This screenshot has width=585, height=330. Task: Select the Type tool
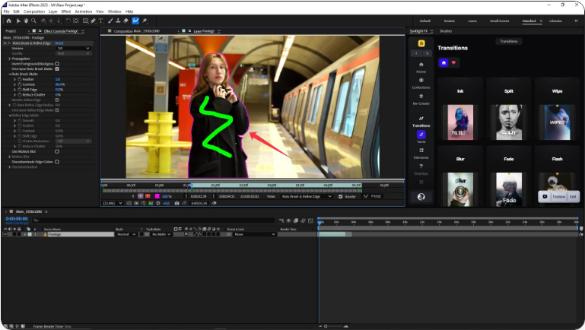point(100,21)
